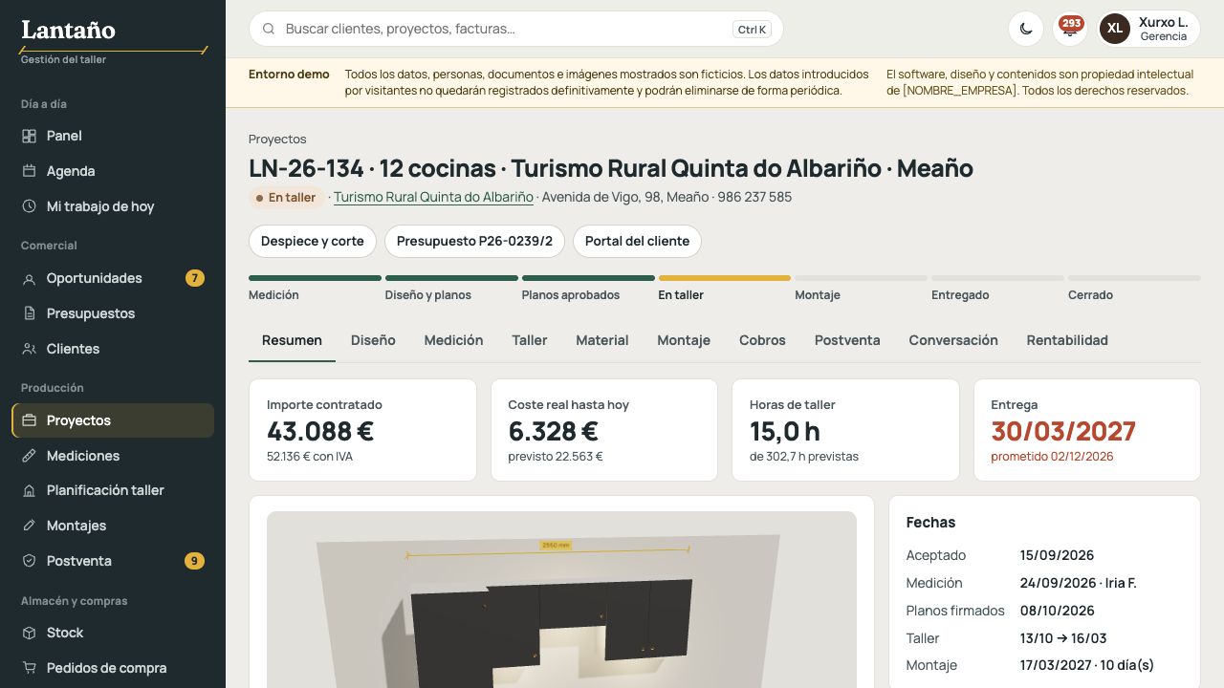Switch to Cobros tab
Viewport: 1224px width, 688px height.
click(x=762, y=340)
